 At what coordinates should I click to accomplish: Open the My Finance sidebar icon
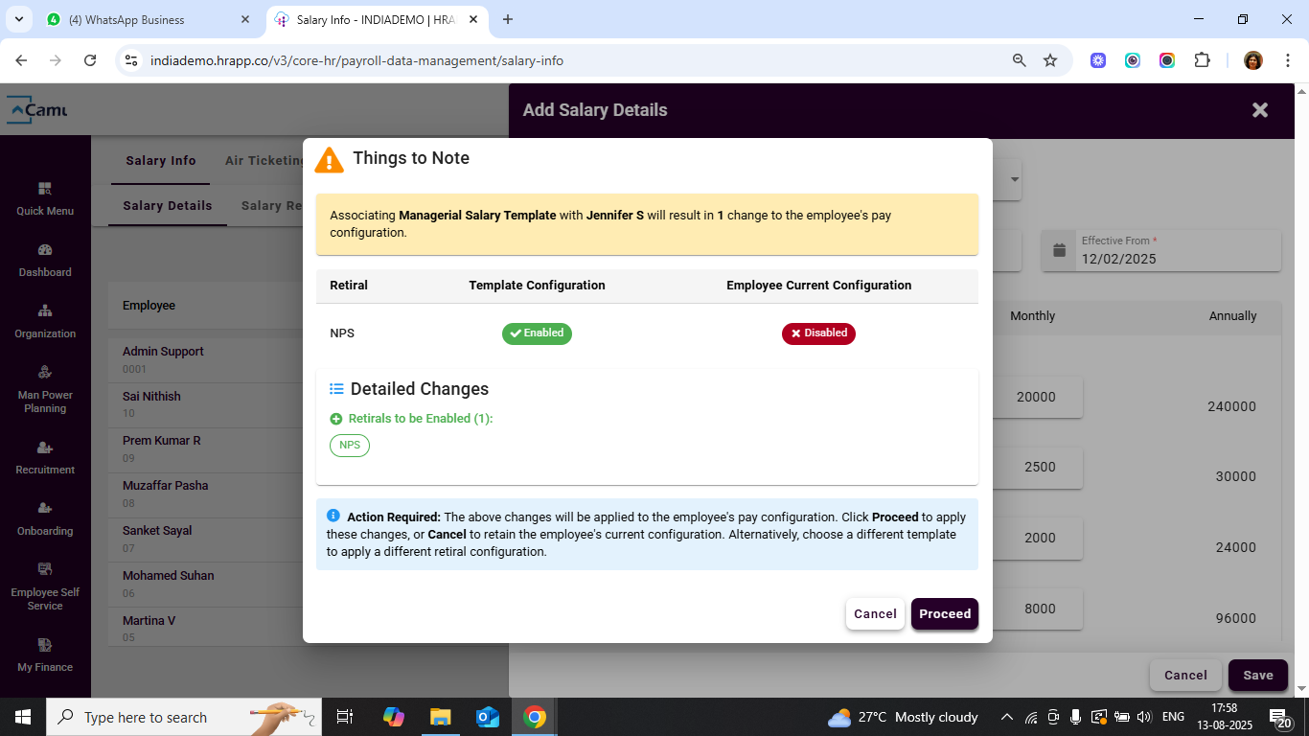point(45,645)
